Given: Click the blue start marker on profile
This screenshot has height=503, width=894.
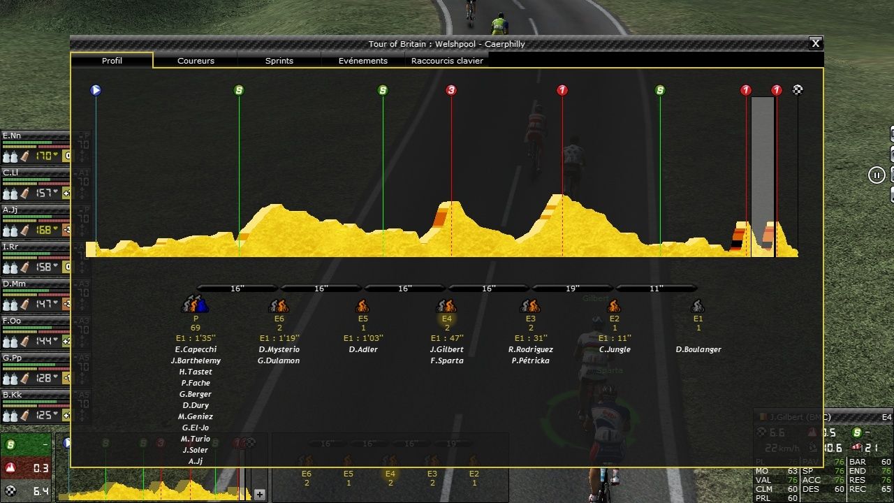Looking at the screenshot, I should [x=96, y=90].
